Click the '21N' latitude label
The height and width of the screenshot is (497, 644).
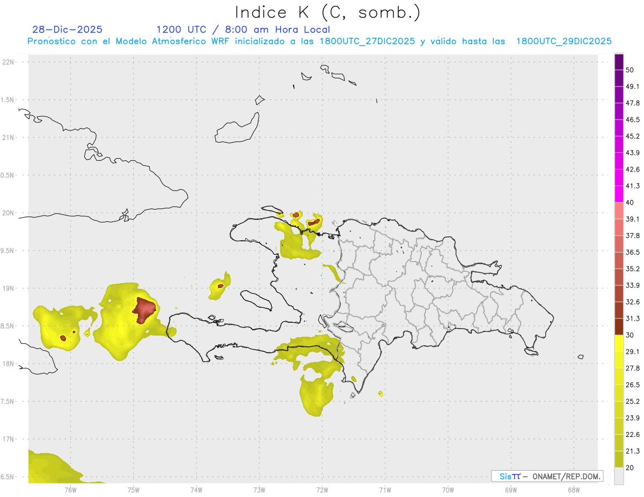pos(8,138)
